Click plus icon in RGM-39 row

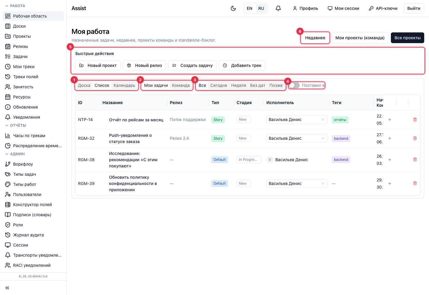click(x=390, y=183)
